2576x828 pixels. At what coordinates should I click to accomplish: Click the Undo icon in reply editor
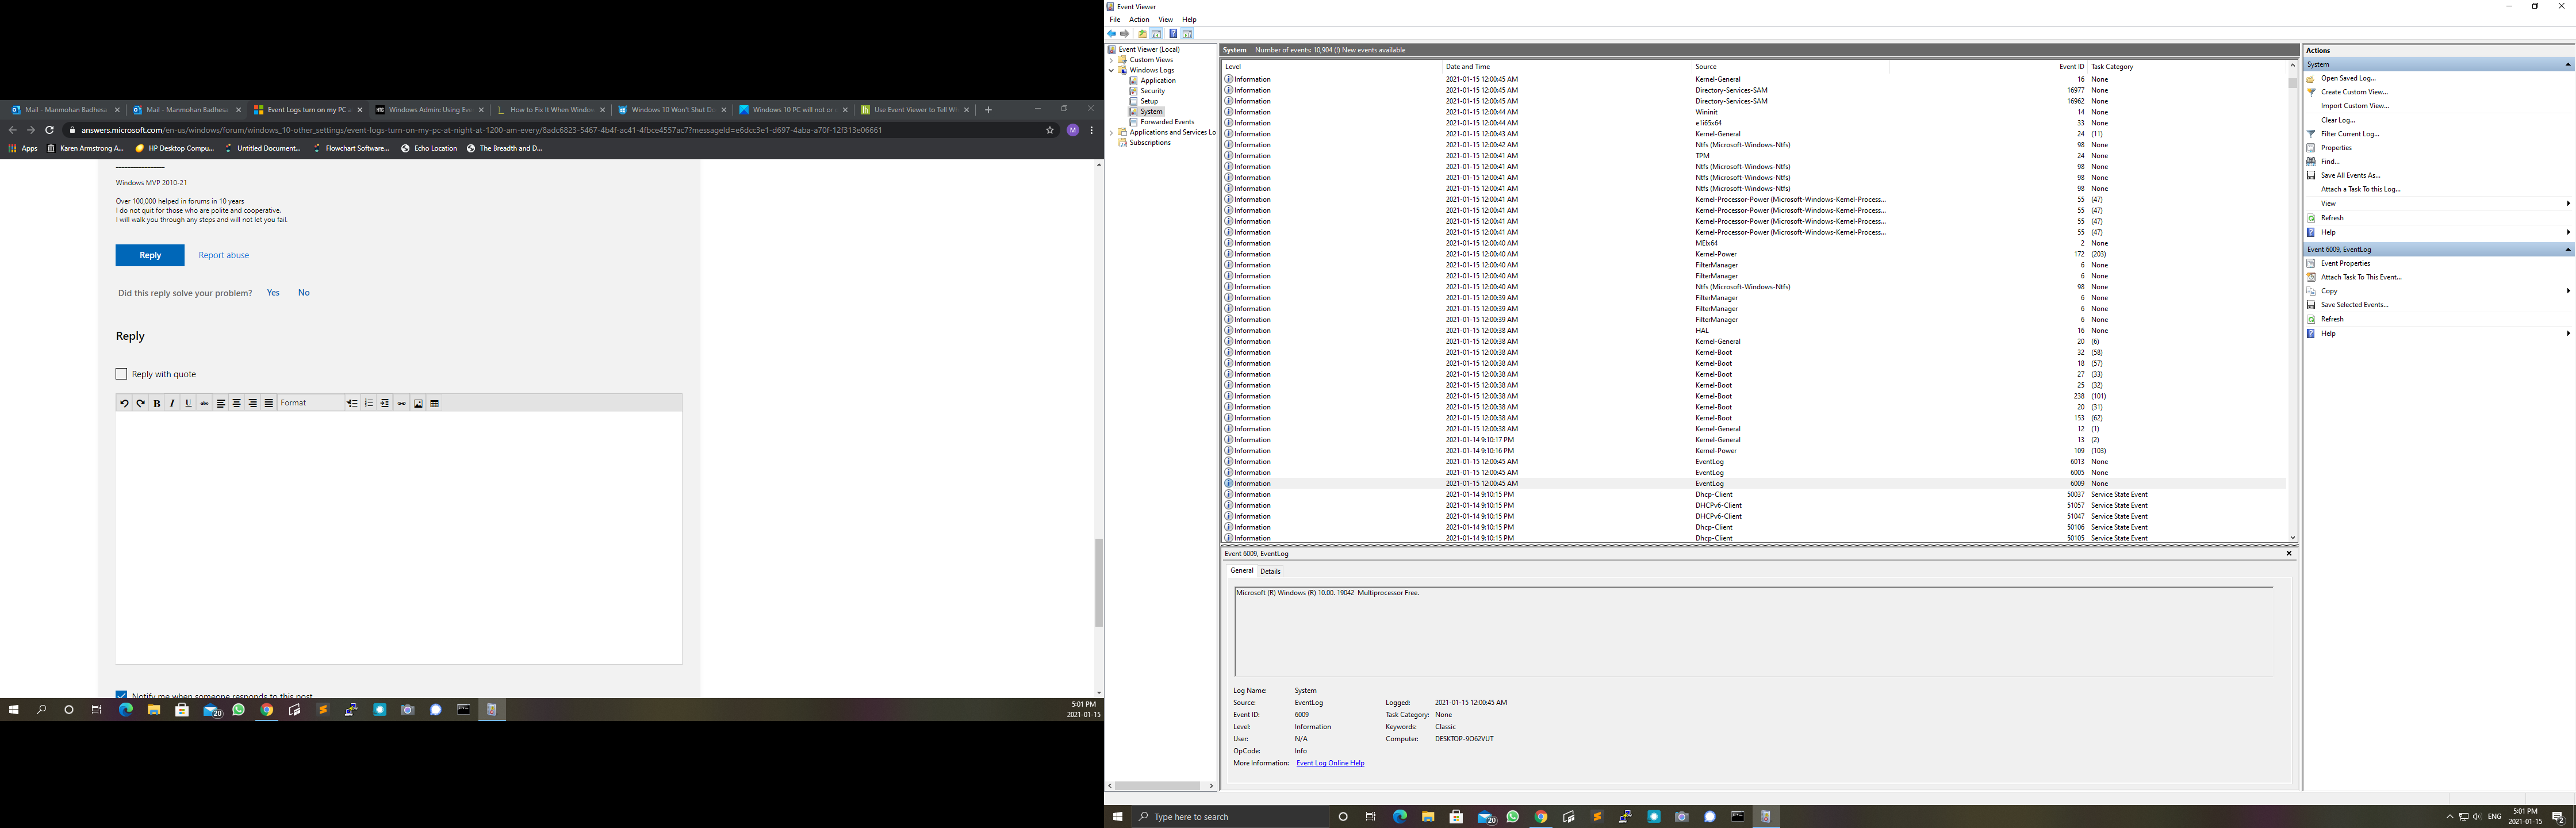point(124,403)
